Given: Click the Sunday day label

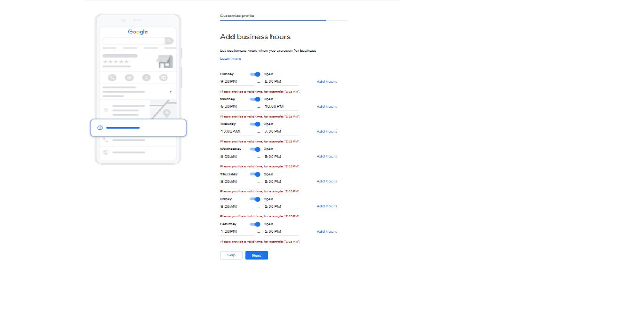Looking at the screenshot, I should click(x=227, y=74).
